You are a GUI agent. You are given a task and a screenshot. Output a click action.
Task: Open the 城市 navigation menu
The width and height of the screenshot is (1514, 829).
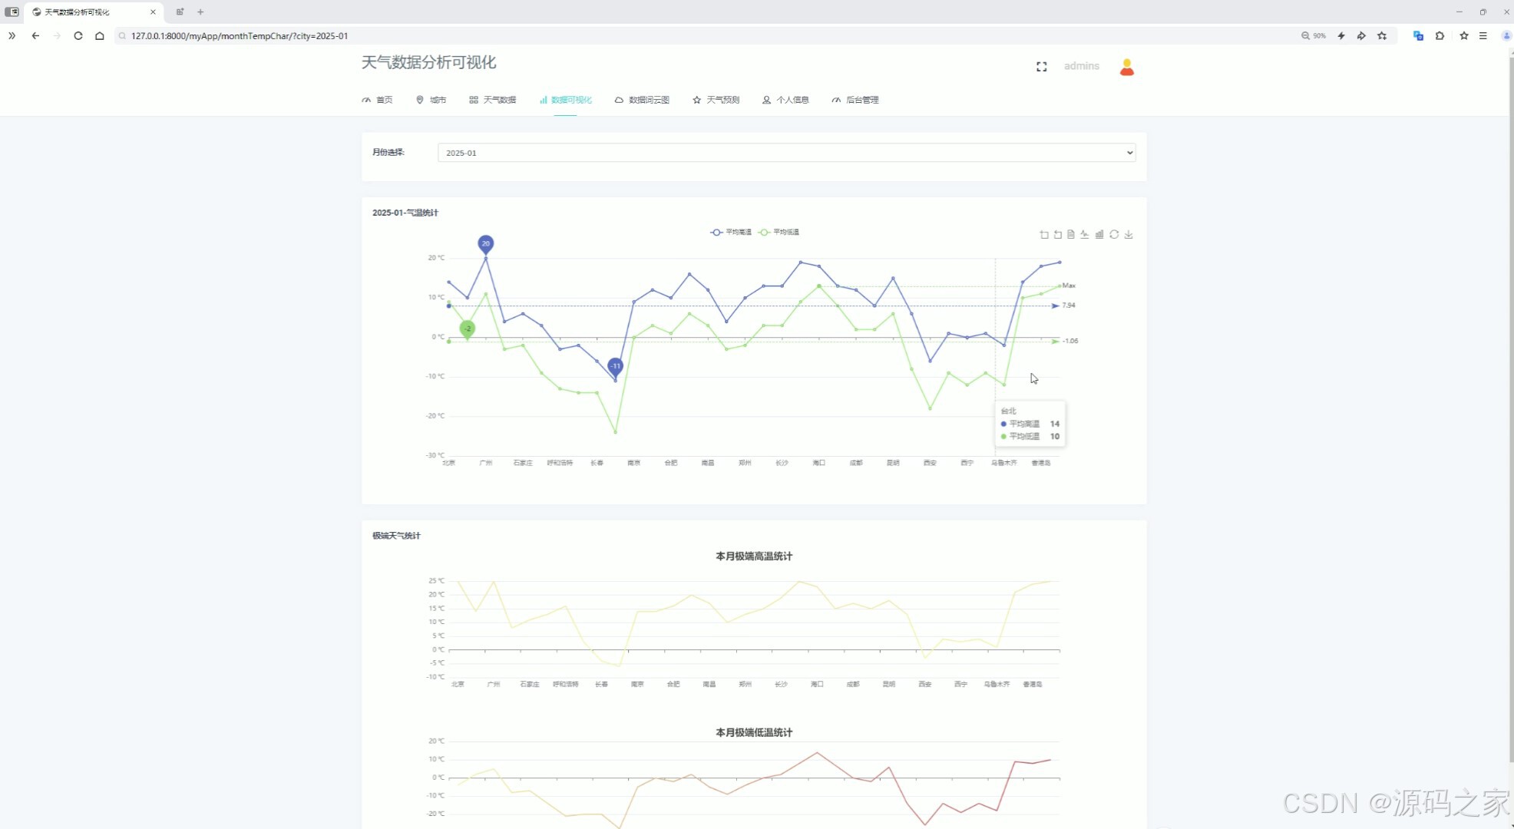coord(431,100)
